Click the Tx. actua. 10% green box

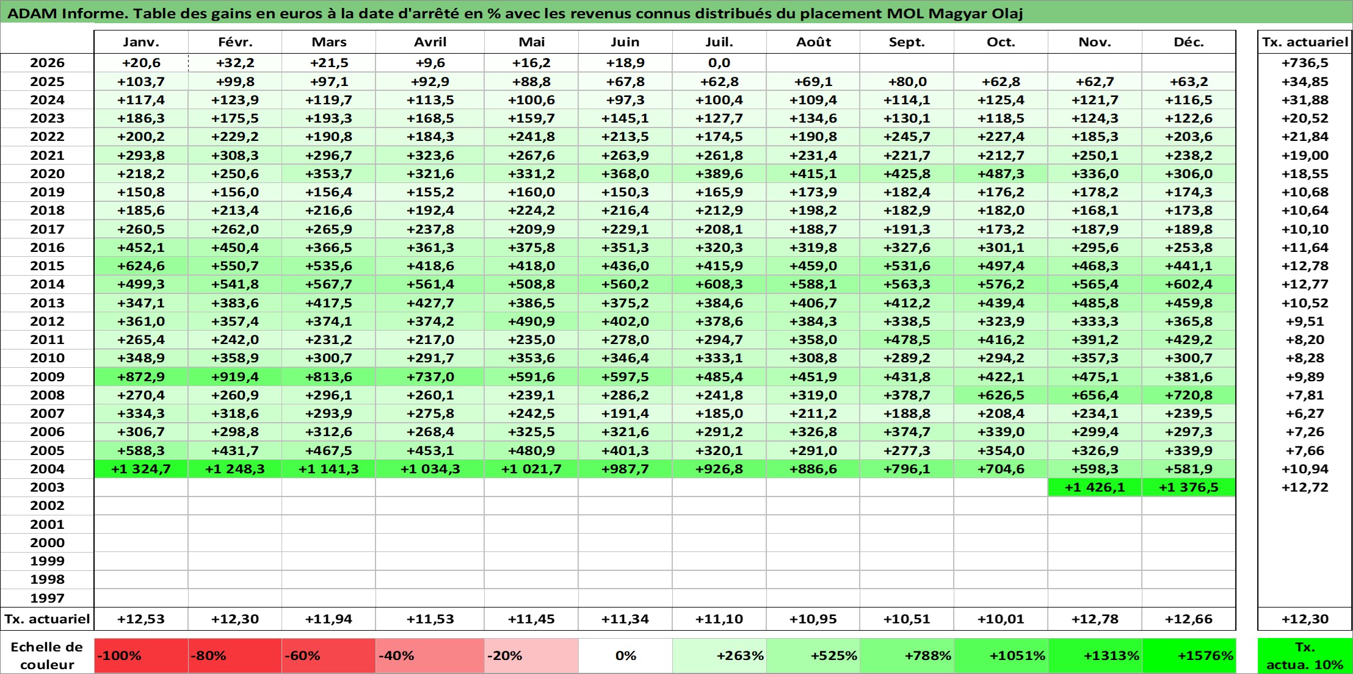[x=1305, y=656]
